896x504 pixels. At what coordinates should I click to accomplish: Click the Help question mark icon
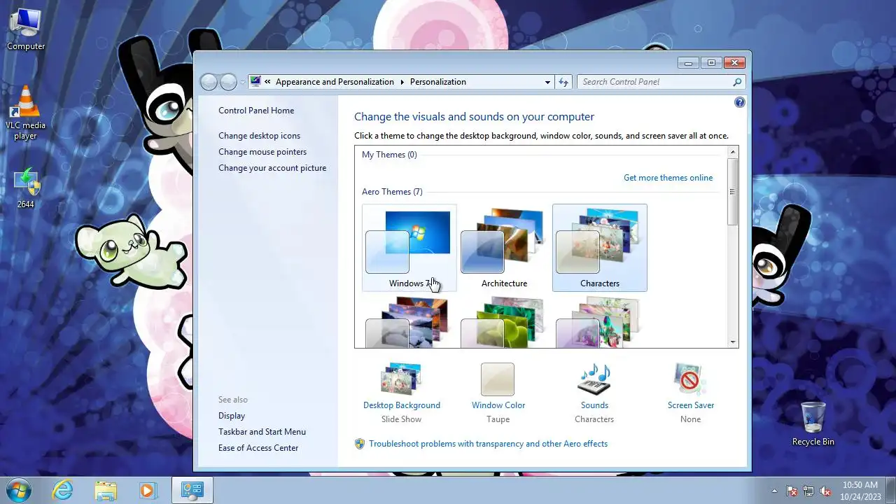point(740,102)
